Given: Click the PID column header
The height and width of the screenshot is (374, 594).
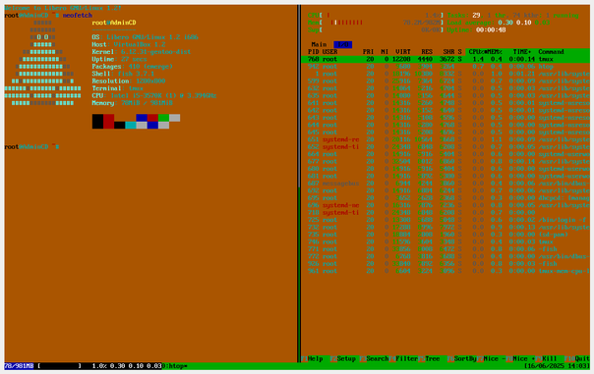Looking at the screenshot, I should click(314, 52).
